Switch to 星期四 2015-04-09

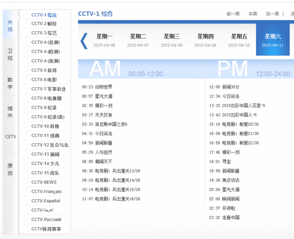(x=205, y=40)
